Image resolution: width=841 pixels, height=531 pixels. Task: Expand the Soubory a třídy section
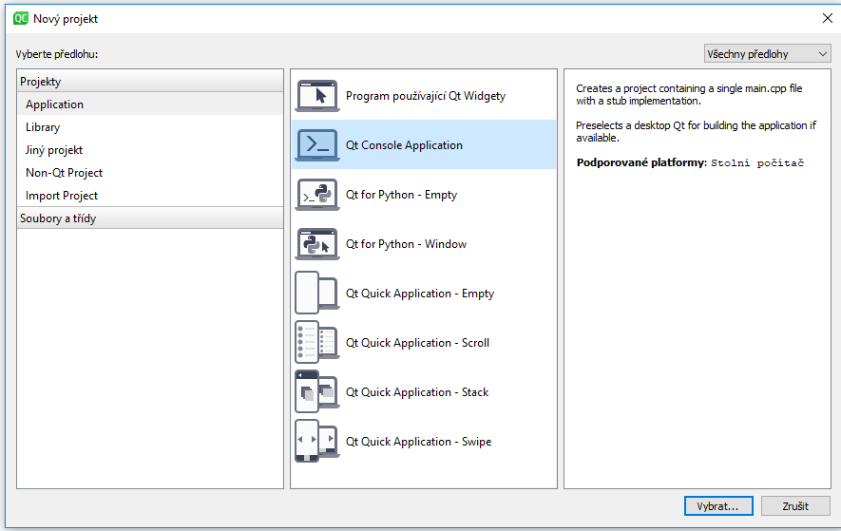point(150,218)
